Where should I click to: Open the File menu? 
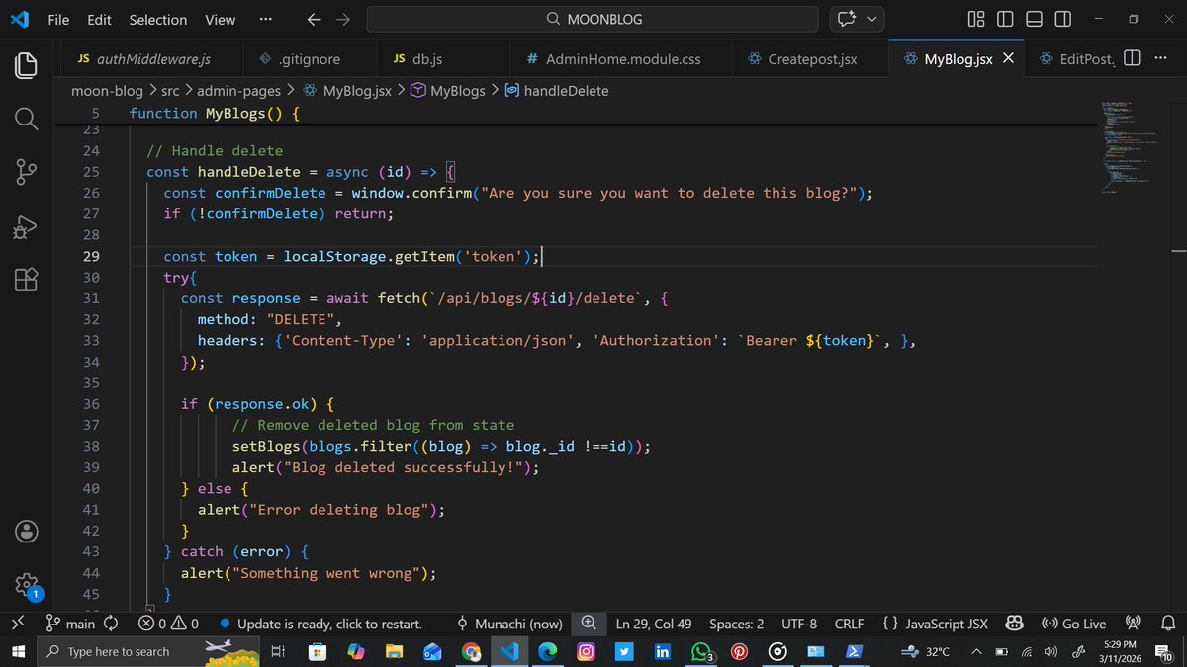[x=59, y=19]
